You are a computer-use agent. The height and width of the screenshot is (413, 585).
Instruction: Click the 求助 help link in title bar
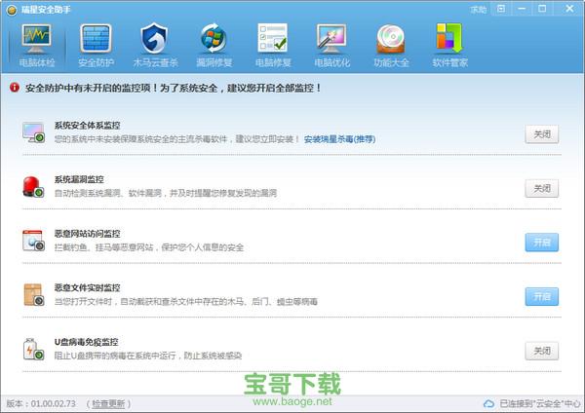pos(477,8)
